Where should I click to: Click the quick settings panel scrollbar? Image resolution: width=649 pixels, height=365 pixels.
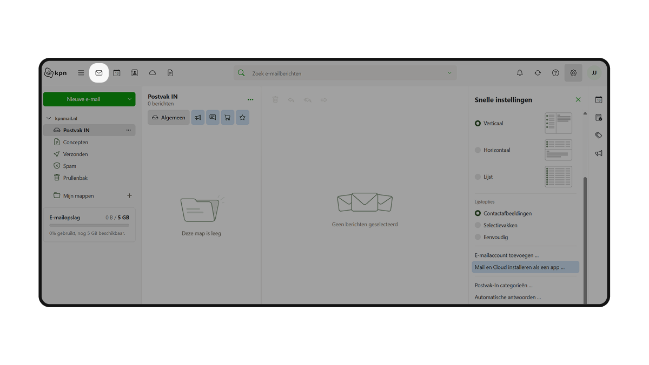[585, 240]
